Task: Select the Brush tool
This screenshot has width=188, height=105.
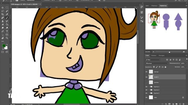Action: coord(7,18)
